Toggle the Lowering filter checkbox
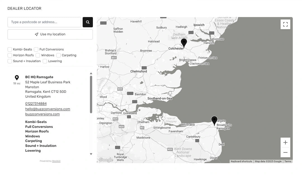 click(44, 61)
